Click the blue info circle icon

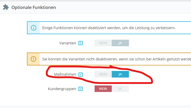tap(34, 28)
